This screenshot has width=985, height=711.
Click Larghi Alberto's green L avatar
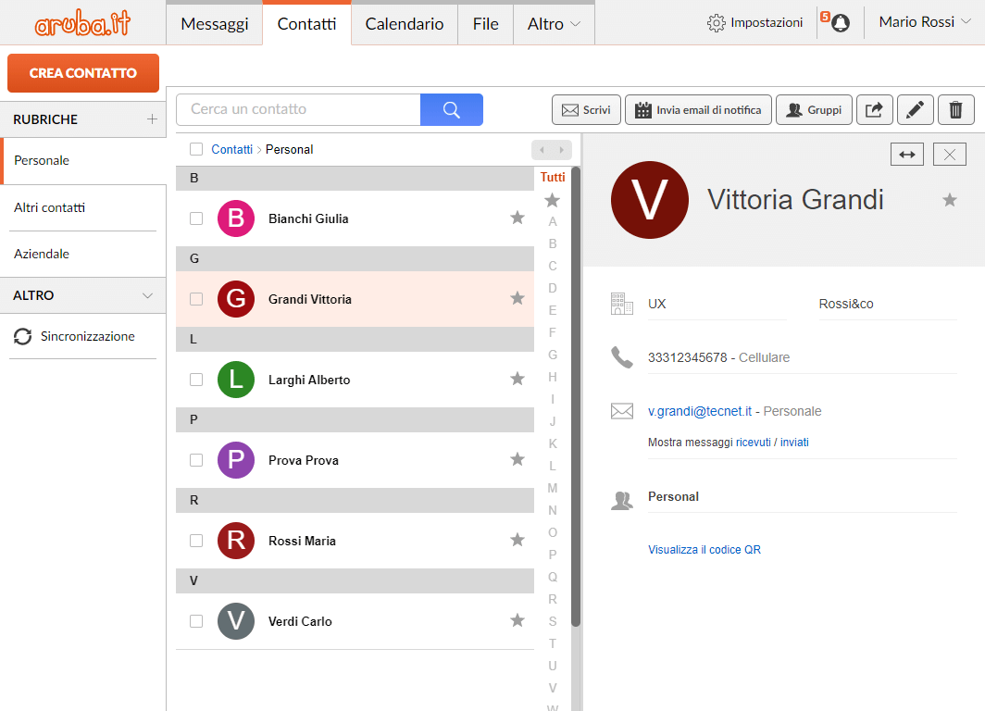235,380
